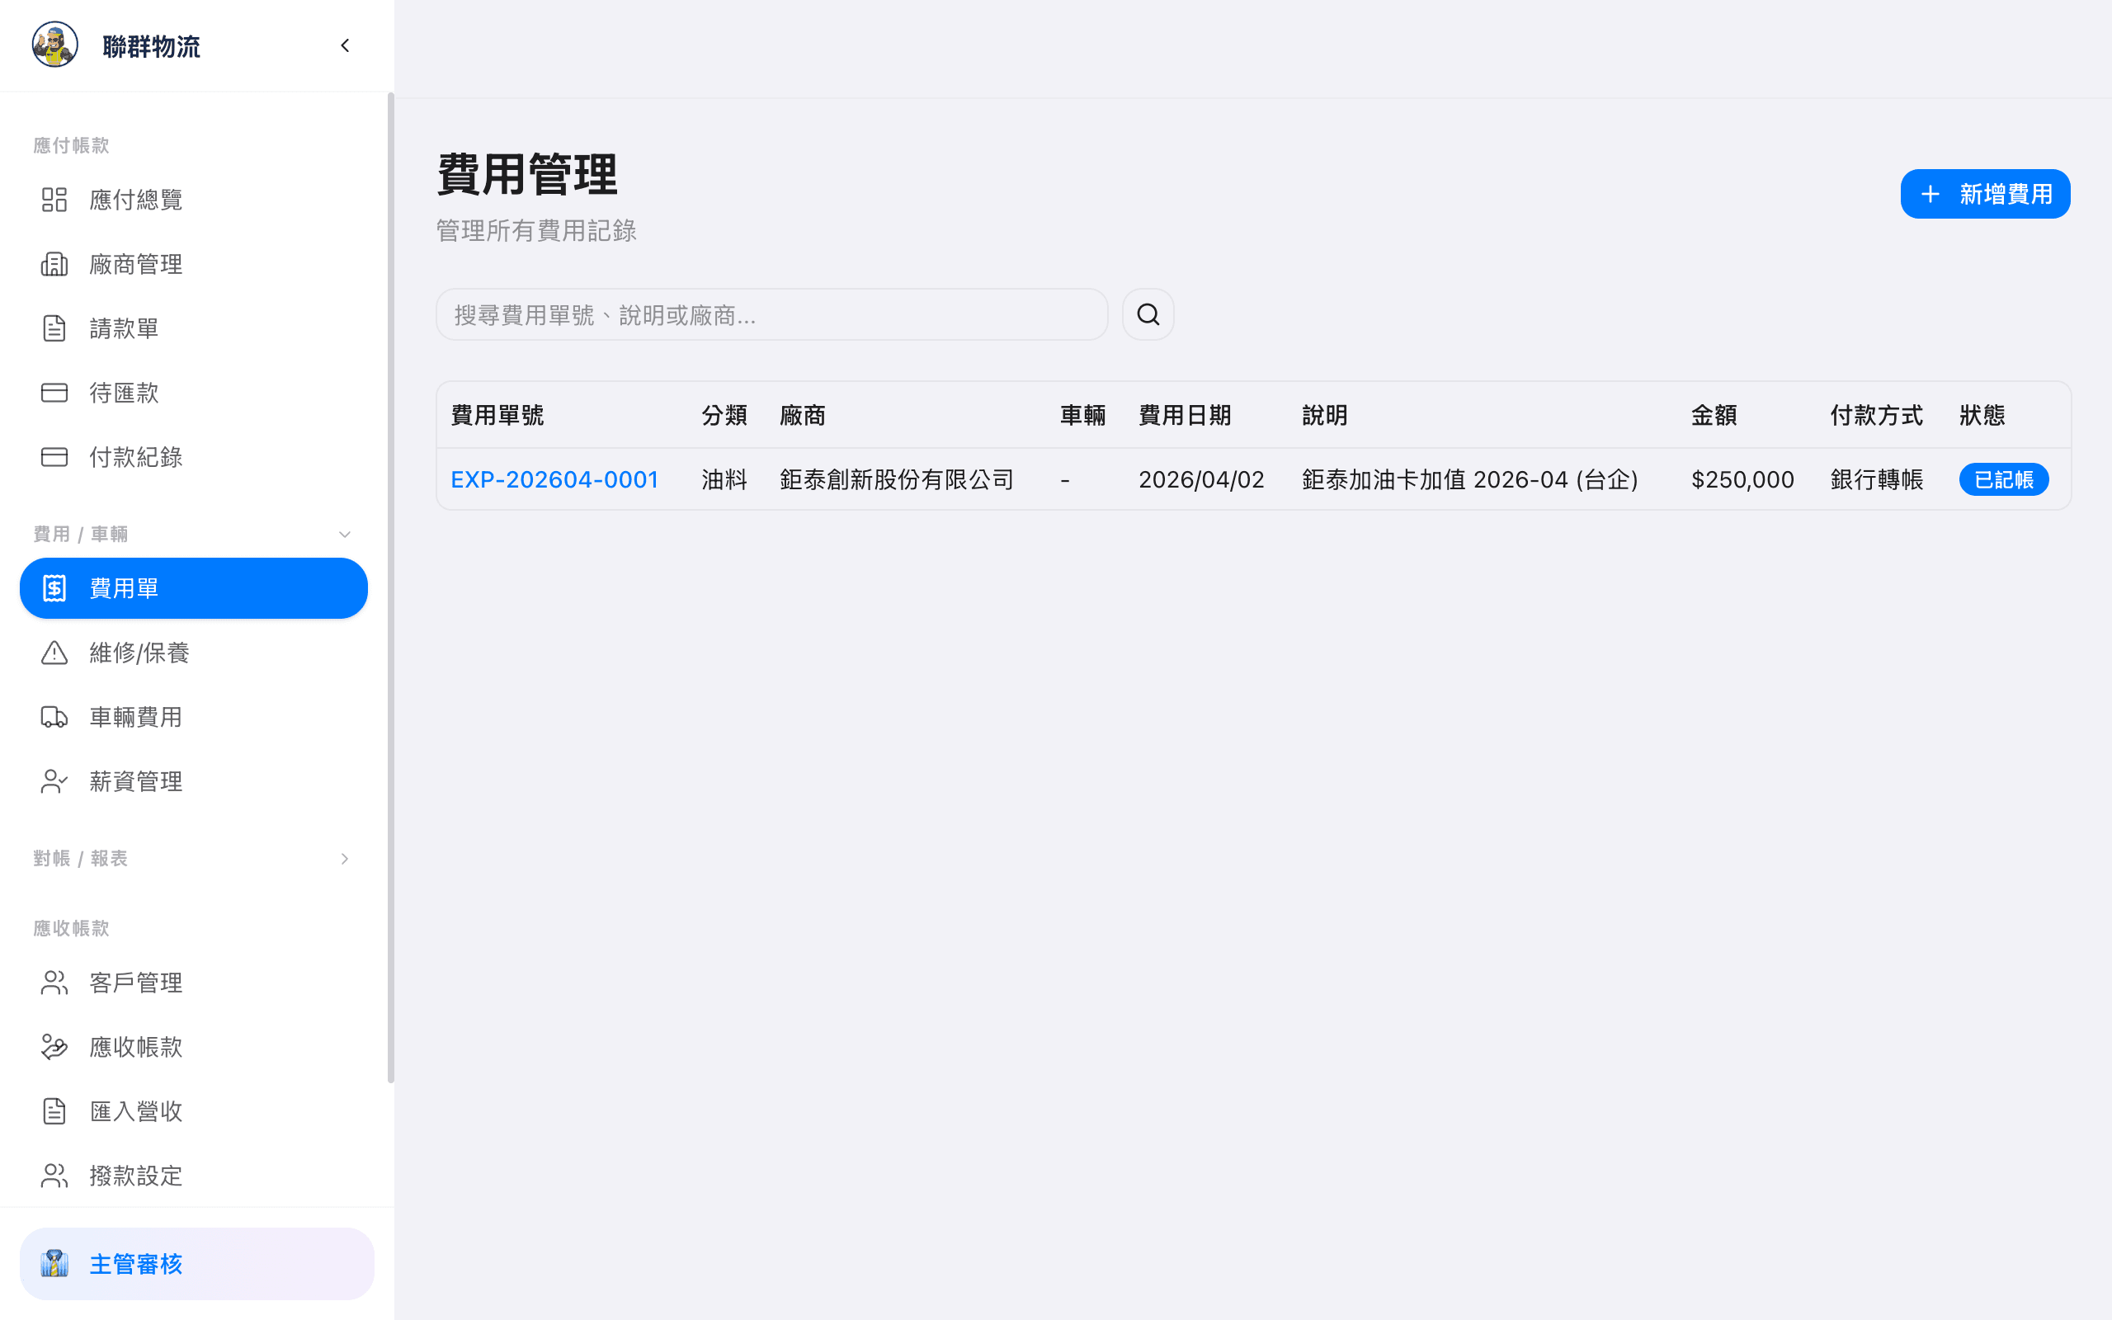Image resolution: width=2112 pixels, height=1320 pixels.
Task: Select the 撥款設定 disbursement settings icon
Action: 54,1175
